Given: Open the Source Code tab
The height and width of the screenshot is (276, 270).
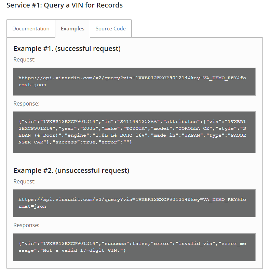Looking at the screenshot, I should click(x=110, y=29).
